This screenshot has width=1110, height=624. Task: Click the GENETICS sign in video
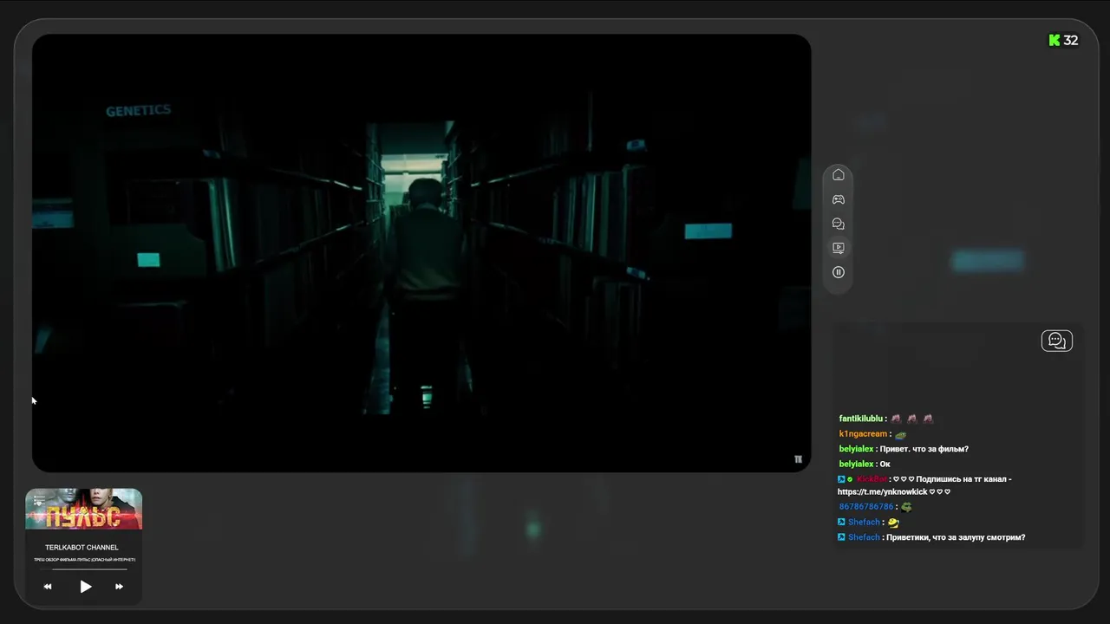coord(138,111)
